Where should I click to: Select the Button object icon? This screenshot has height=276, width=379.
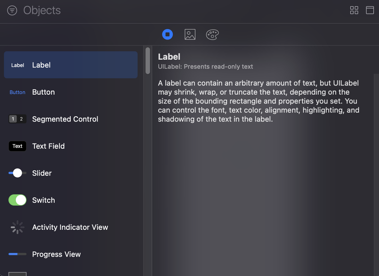click(17, 92)
